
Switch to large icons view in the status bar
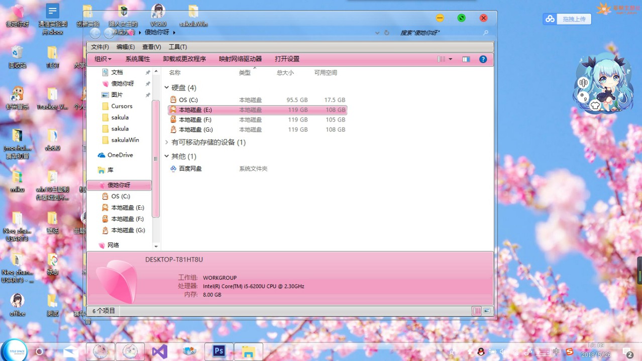coord(487,311)
